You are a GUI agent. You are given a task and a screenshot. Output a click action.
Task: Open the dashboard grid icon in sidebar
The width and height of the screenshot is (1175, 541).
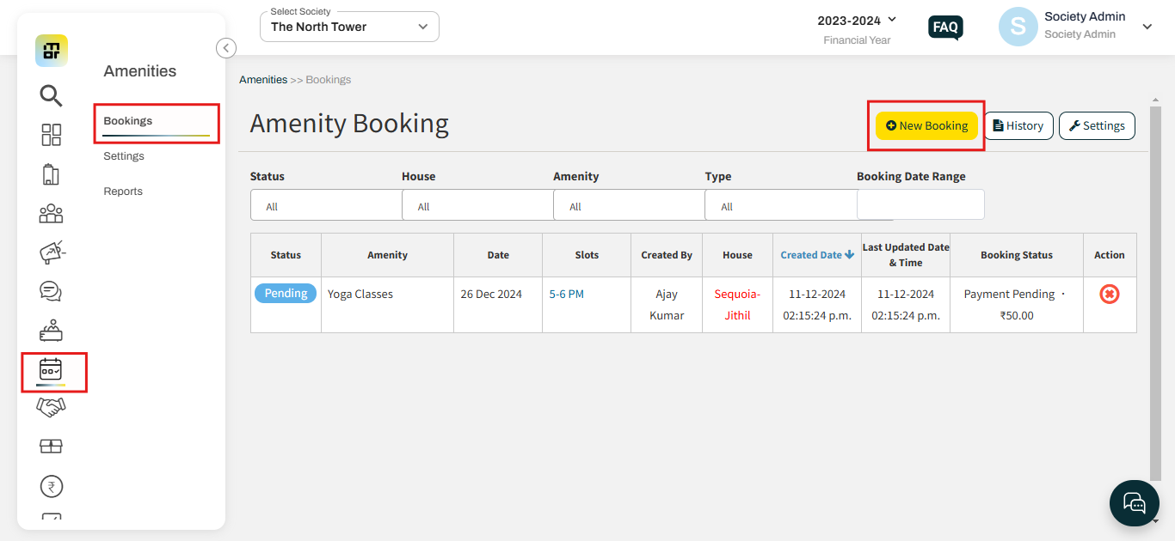tap(52, 135)
